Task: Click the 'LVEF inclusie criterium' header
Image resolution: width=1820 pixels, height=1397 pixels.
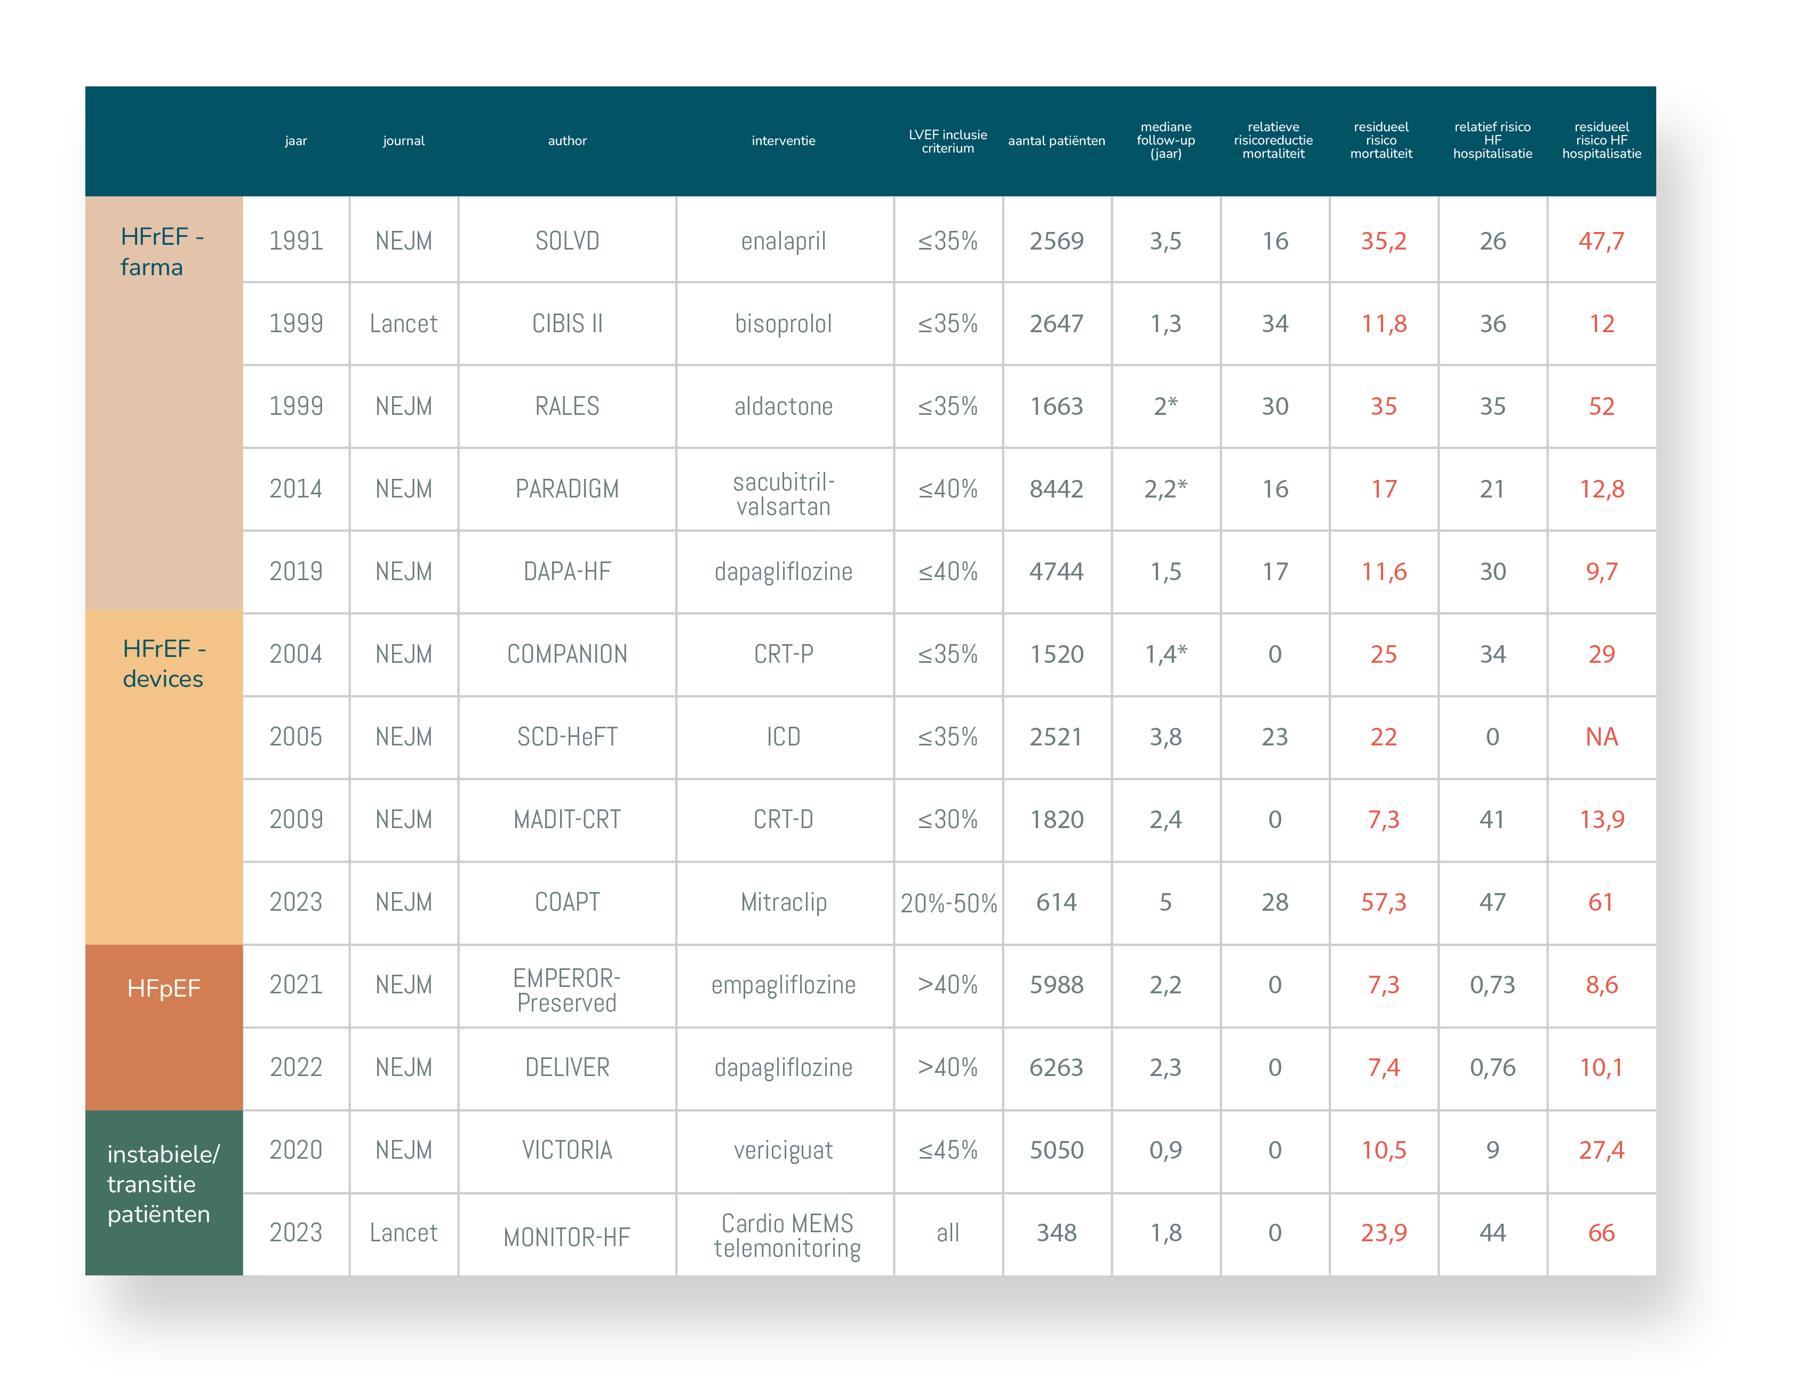Action: point(947,141)
